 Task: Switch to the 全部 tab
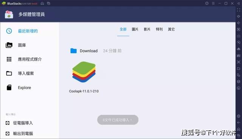123,29
